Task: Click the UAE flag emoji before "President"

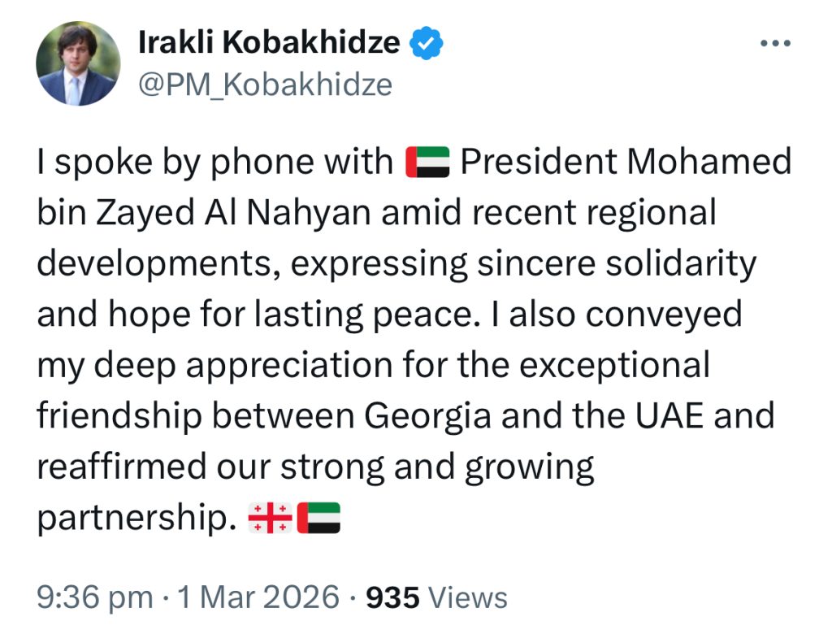Action: click(x=427, y=163)
